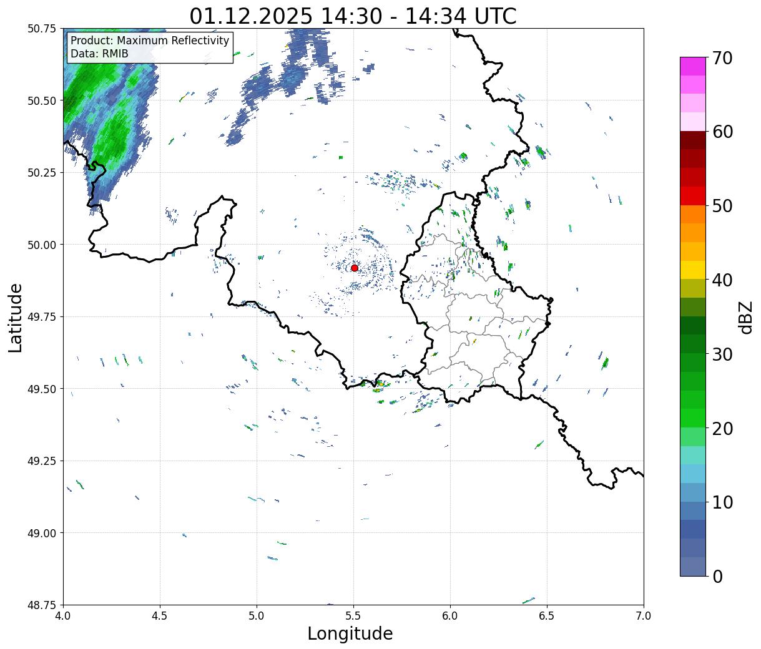Click the 49.00 latitude tick label
The width and height of the screenshot is (761, 649).
[42, 533]
